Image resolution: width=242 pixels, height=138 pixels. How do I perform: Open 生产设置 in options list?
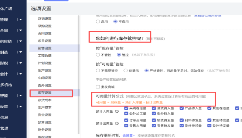pyautogui.click(x=45, y=70)
